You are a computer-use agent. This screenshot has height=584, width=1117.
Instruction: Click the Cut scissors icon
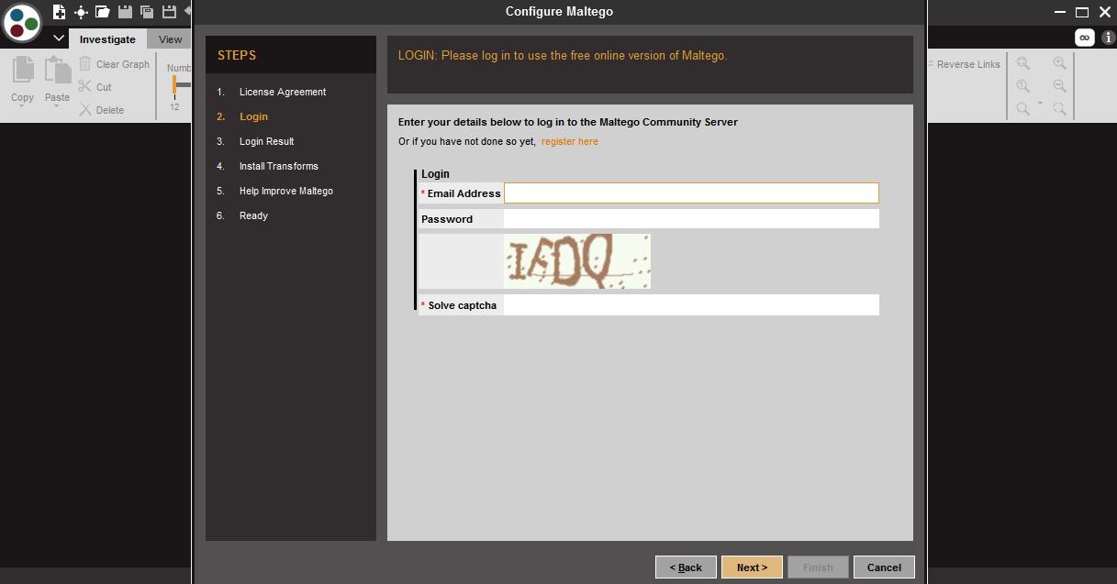click(84, 87)
